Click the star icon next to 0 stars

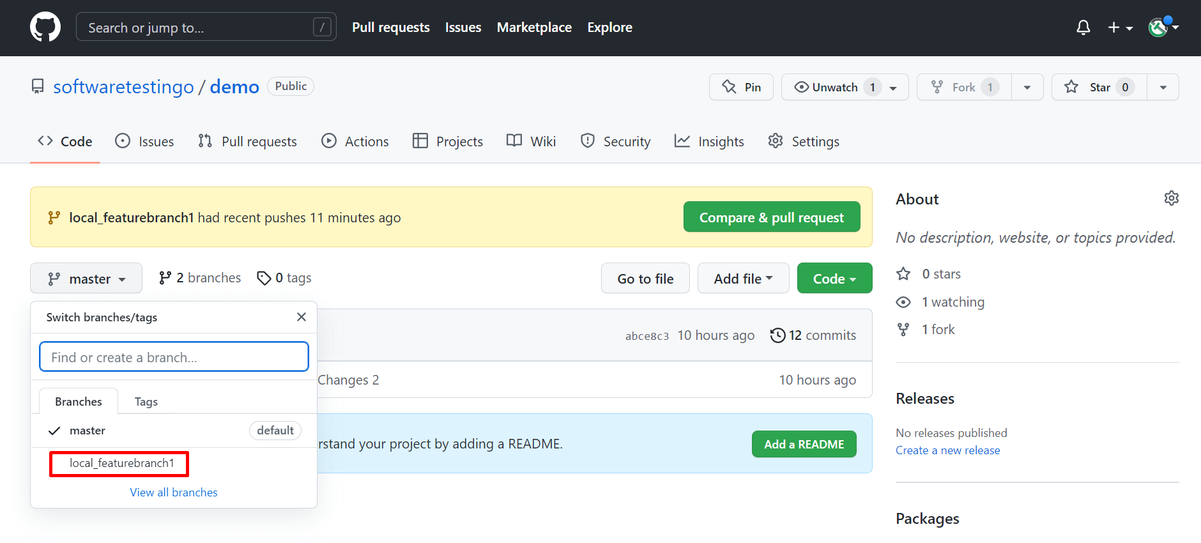tap(903, 274)
